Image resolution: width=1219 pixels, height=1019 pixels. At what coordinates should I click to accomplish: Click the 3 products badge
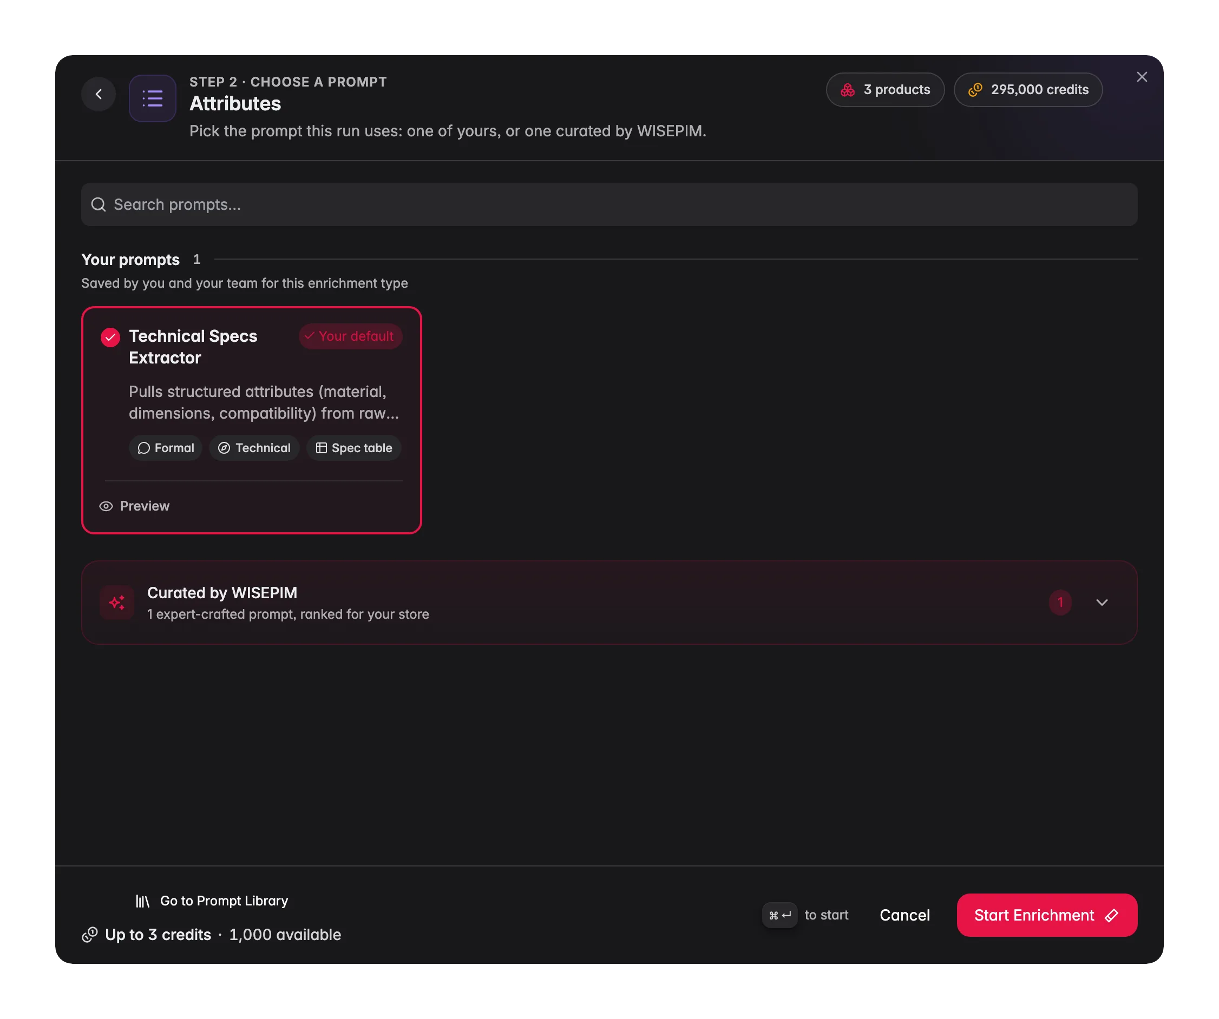tap(884, 90)
